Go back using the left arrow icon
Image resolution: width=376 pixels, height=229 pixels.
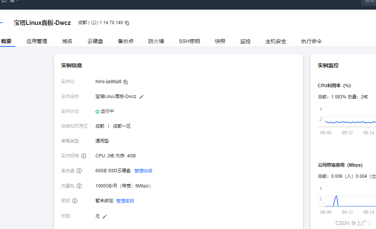(1, 23)
